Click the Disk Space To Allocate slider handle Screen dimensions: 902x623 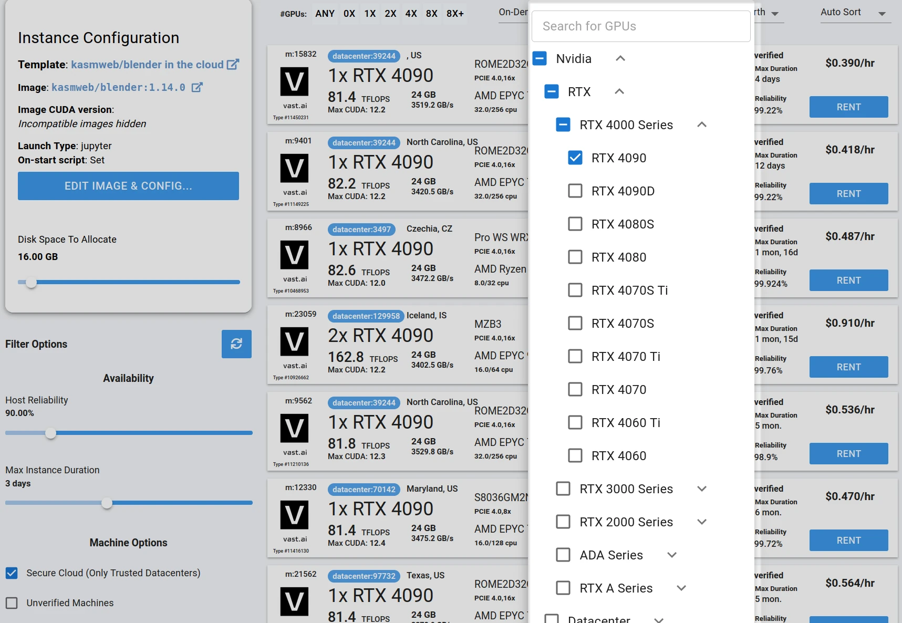pos(32,282)
